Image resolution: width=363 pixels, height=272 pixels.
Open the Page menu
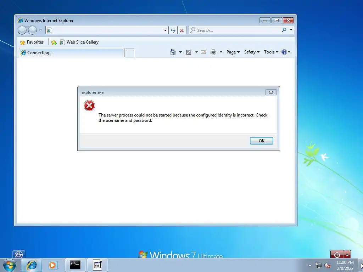[233, 52]
